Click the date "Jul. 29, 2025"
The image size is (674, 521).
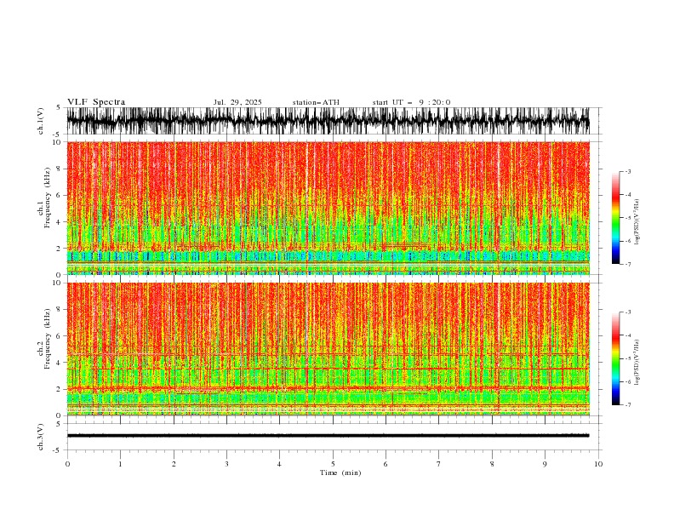[x=237, y=102]
